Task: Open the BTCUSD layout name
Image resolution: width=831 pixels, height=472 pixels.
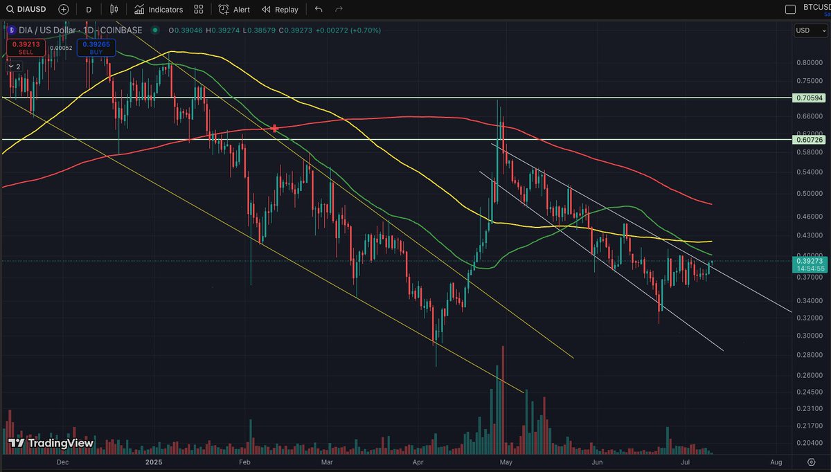Action: [816, 6]
